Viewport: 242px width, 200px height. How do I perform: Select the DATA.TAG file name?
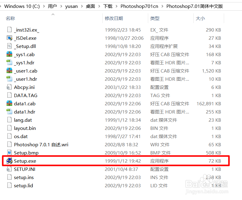click(26, 96)
